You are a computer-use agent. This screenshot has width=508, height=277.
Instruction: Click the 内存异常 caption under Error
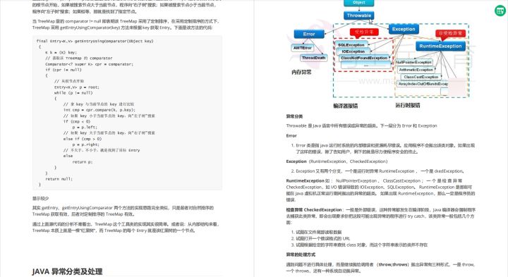coord(301,72)
